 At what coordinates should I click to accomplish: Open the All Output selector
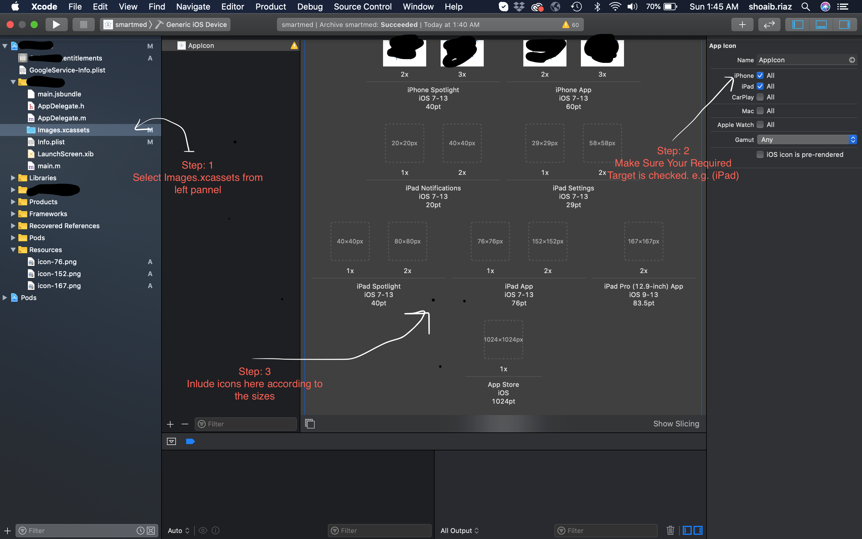tap(459, 530)
